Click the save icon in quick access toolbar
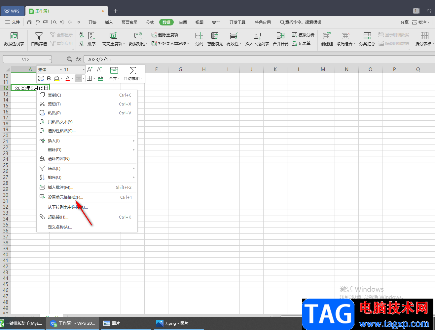The width and height of the screenshot is (435, 330). point(29,22)
